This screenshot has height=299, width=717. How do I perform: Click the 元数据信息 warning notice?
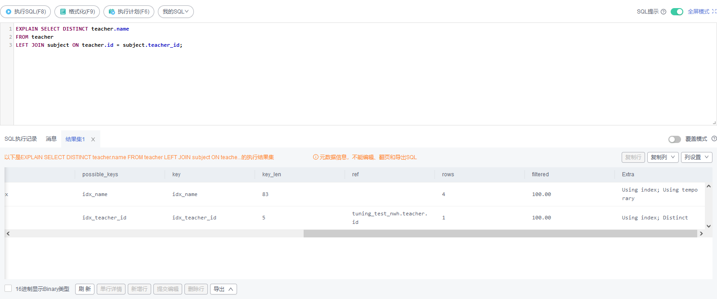click(x=365, y=157)
